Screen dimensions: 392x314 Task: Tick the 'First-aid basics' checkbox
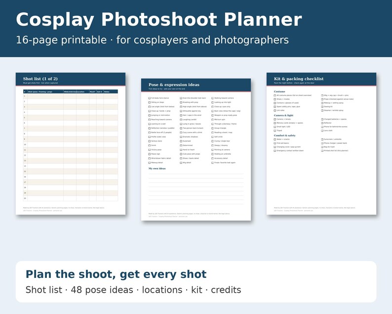pos(275,143)
